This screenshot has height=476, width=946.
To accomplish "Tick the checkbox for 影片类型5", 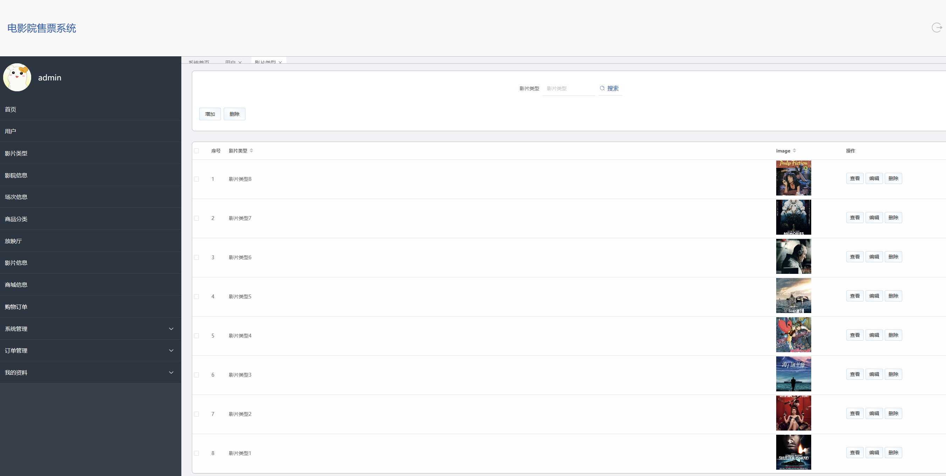I will (x=196, y=296).
